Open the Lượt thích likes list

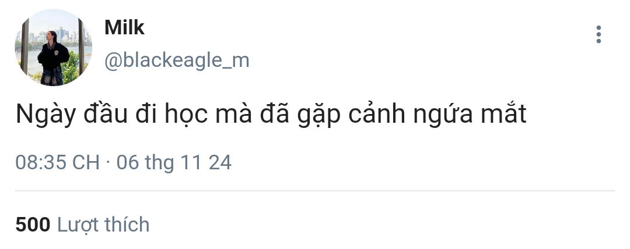coord(103,225)
